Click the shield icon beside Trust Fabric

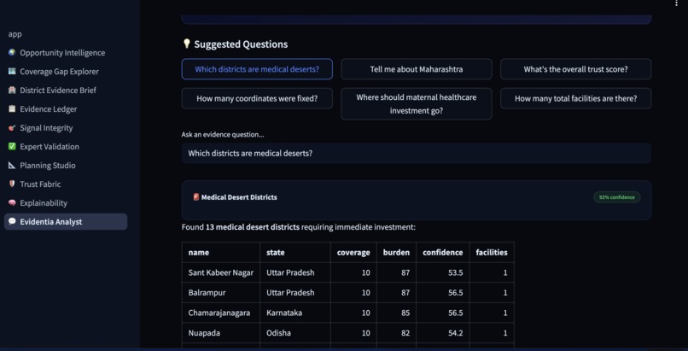tap(12, 184)
